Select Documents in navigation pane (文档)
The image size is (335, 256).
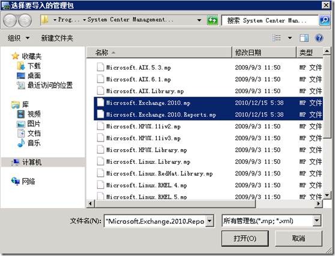pos(34,133)
